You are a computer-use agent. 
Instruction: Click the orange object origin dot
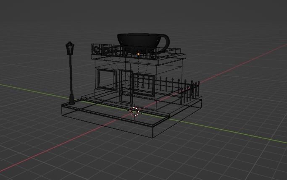click(x=139, y=54)
